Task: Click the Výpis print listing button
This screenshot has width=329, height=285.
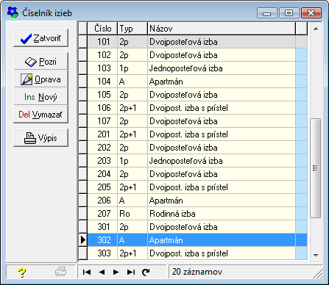Action: [x=40, y=138]
